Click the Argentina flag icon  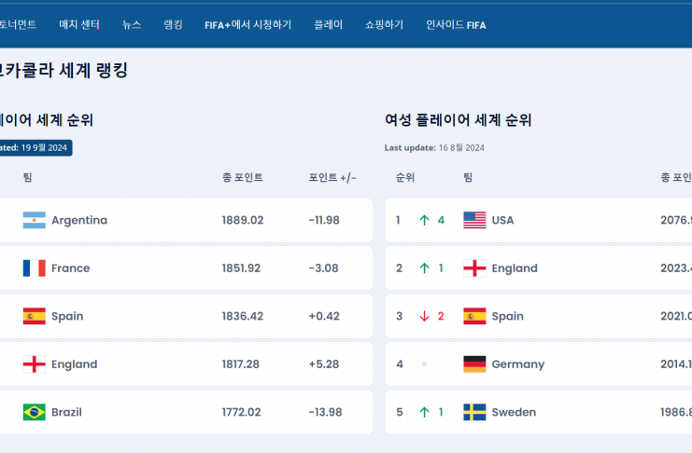[34, 221]
